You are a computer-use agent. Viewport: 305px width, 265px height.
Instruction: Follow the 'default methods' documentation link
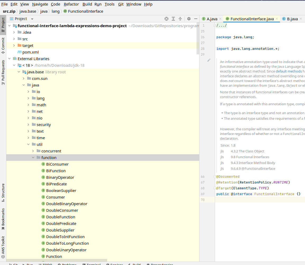click(x=289, y=71)
